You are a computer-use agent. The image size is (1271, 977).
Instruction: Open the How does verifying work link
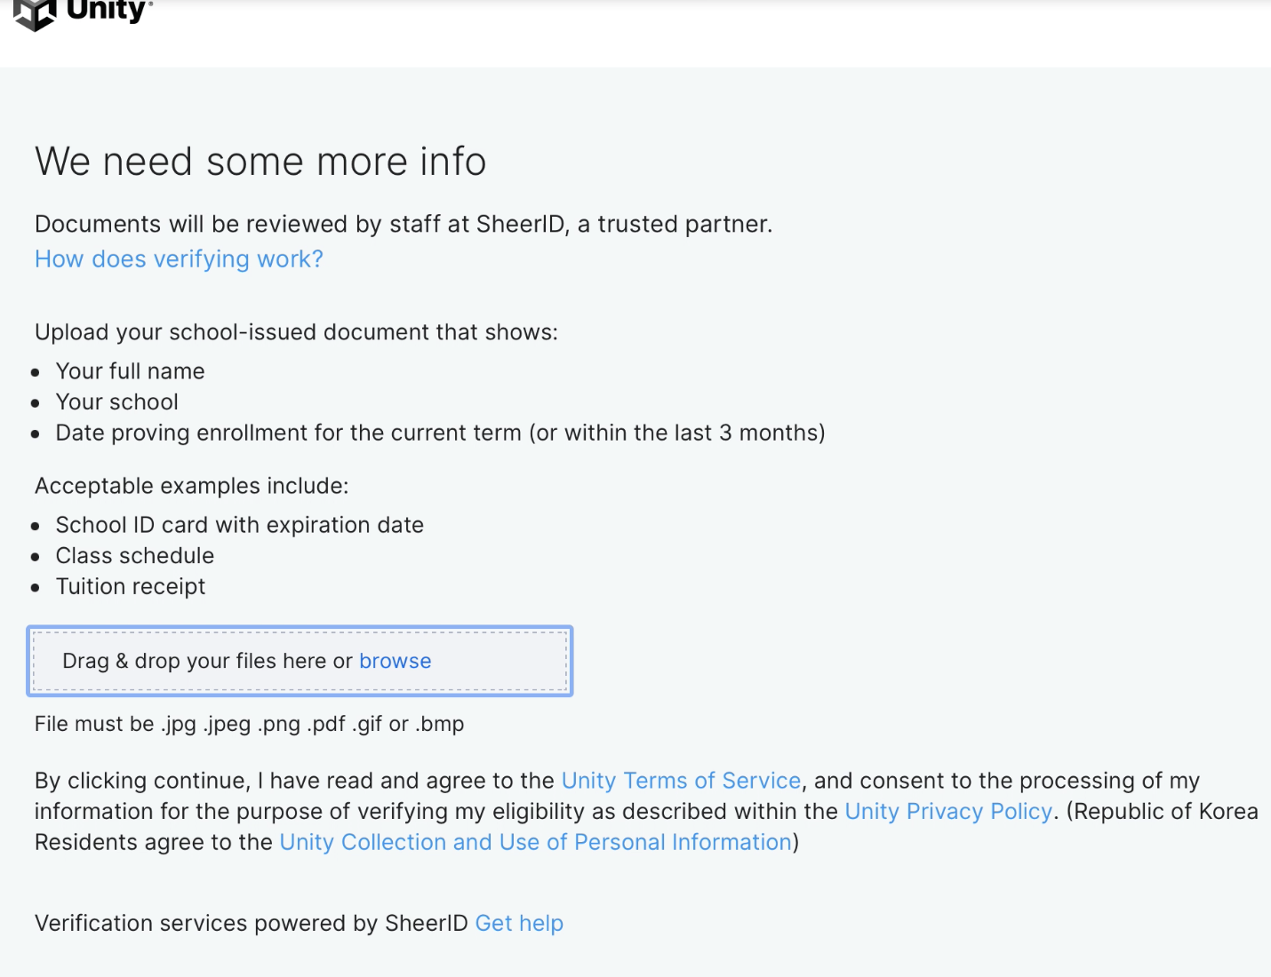click(x=179, y=259)
